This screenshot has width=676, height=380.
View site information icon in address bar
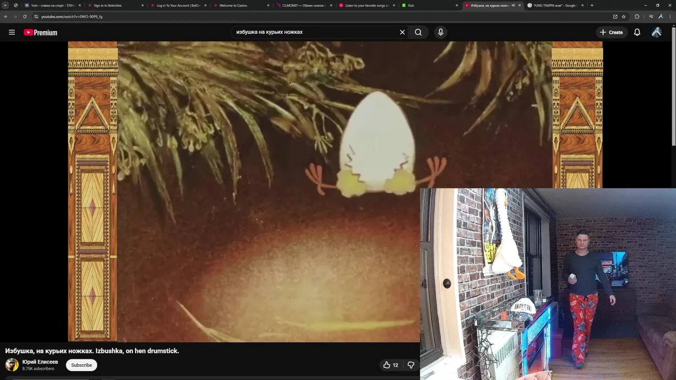pyautogui.click(x=36, y=16)
